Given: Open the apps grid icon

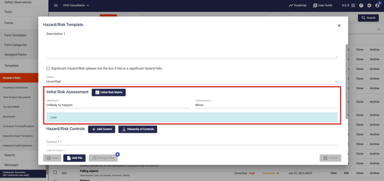Looking at the screenshot, I should coord(353,5).
